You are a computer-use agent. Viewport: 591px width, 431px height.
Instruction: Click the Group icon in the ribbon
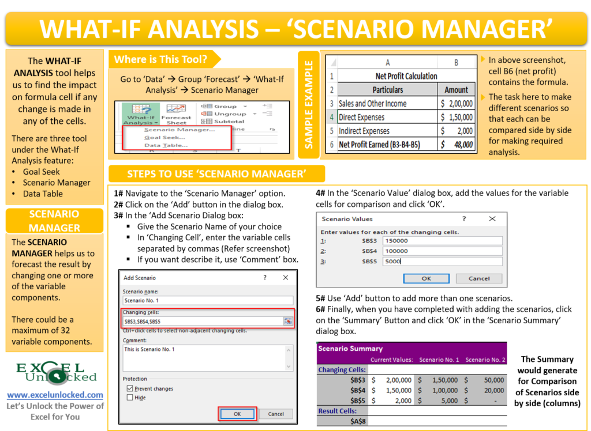(x=207, y=106)
